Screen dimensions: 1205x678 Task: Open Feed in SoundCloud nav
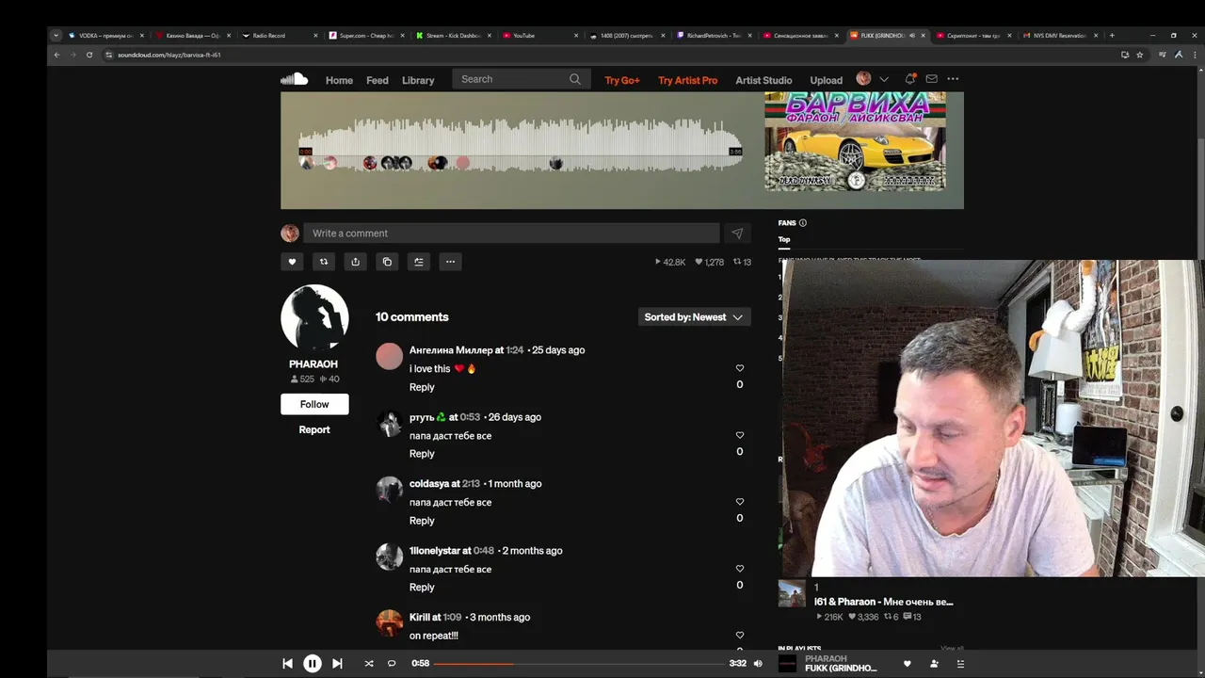(378, 80)
